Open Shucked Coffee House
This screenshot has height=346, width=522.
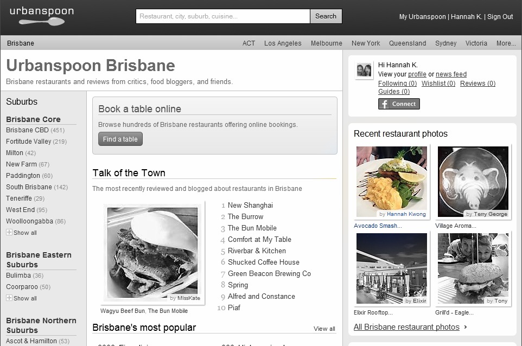[x=263, y=262]
